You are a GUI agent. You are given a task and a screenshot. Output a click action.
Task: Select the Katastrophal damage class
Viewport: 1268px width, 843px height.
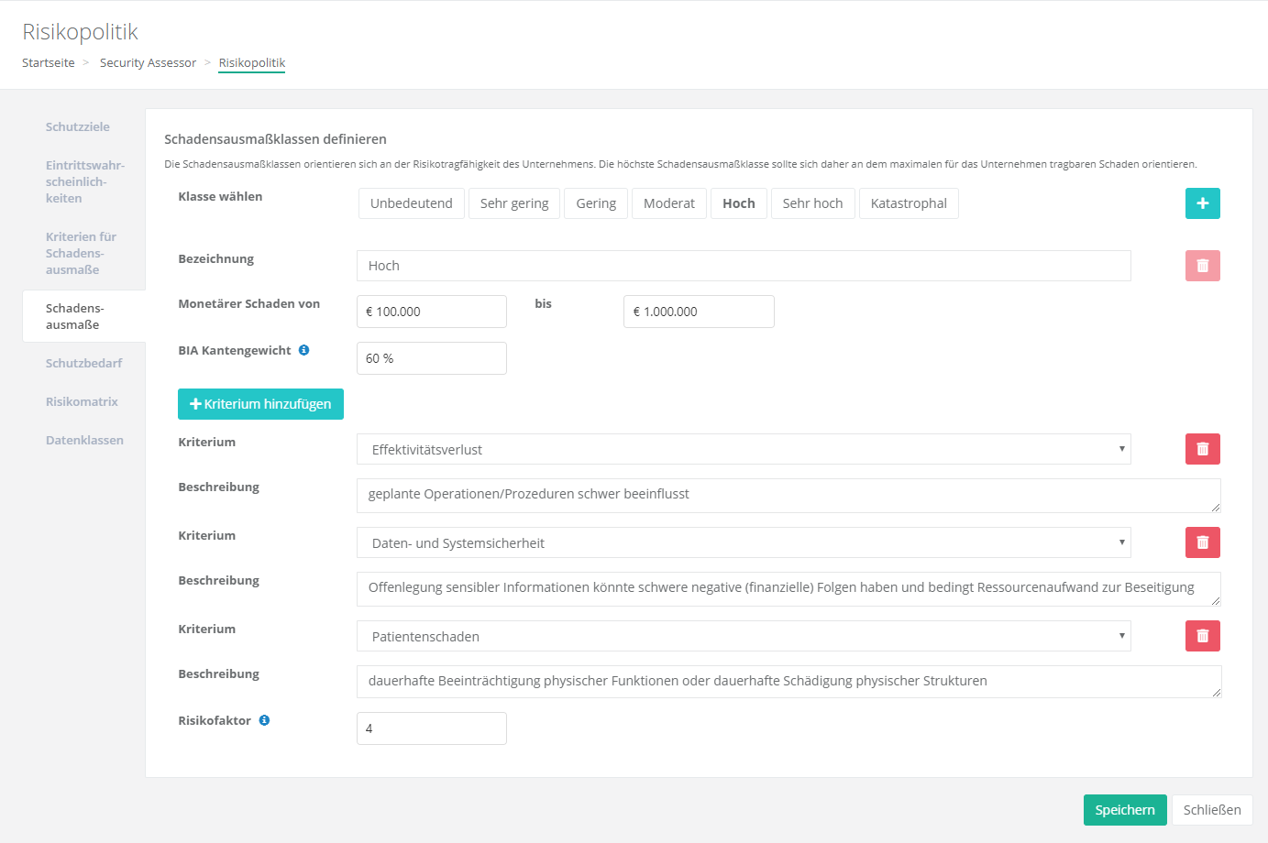908,203
